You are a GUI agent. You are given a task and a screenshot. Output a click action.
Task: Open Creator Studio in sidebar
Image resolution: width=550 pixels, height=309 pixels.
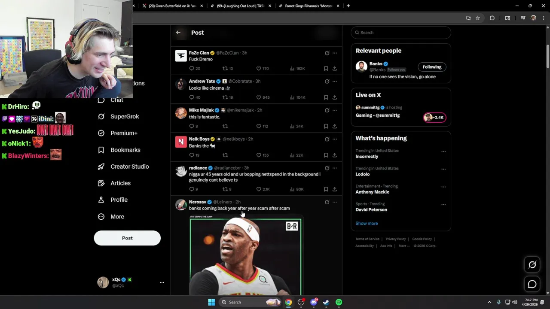tap(123, 167)
